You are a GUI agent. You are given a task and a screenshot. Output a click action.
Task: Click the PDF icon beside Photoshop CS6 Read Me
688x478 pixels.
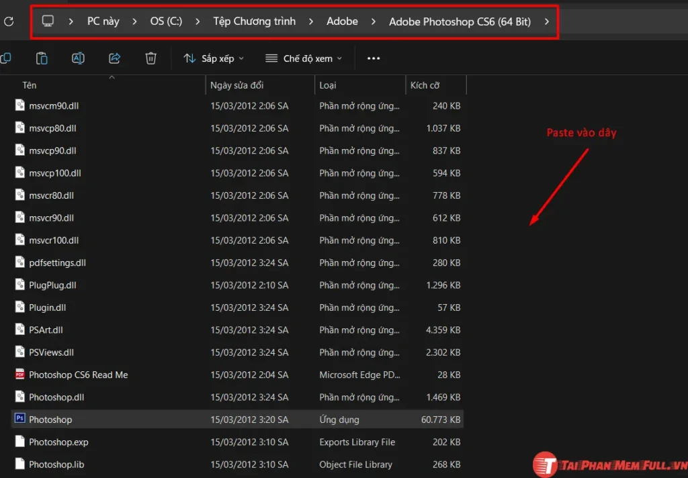pyautogui.click(x=19, y=375)
